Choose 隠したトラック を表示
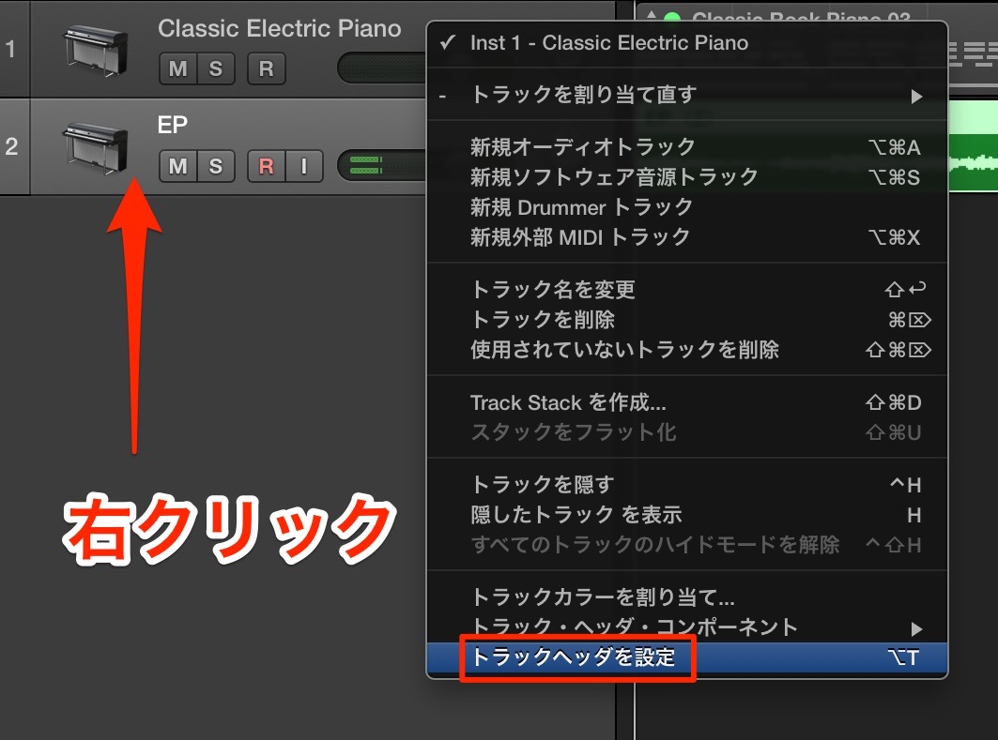This screenshot has height=740, width=998. point(686,514)
